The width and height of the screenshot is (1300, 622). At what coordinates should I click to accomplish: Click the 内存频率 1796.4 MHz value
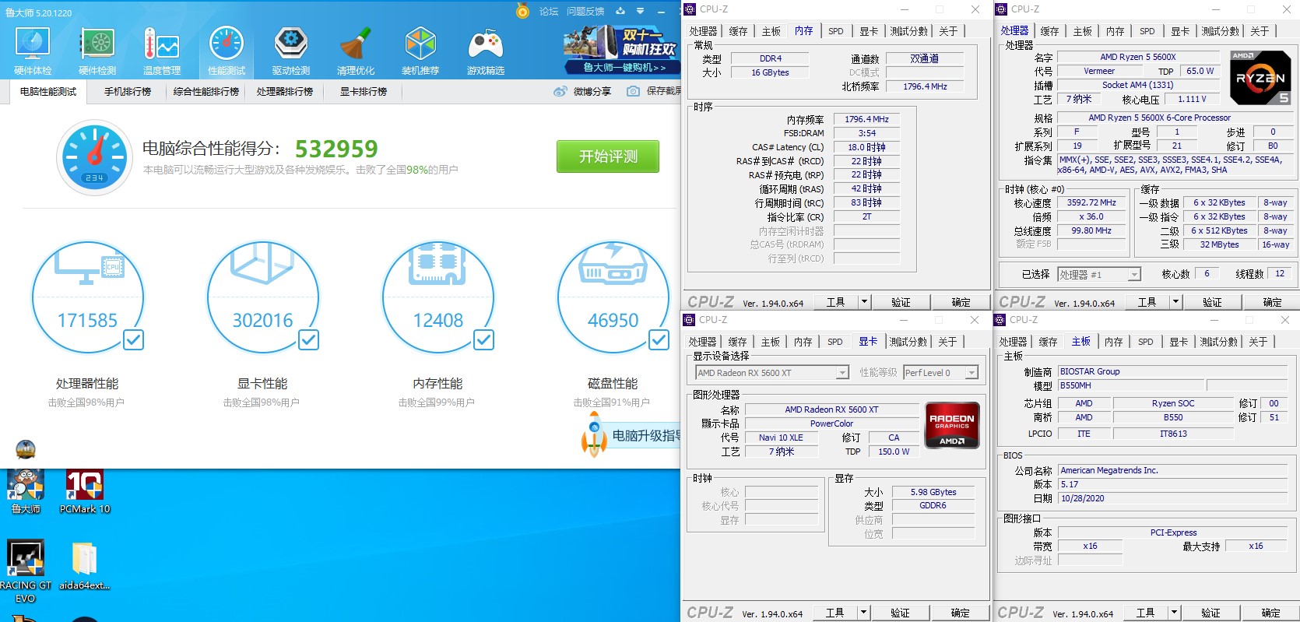(x=866, y=119)
